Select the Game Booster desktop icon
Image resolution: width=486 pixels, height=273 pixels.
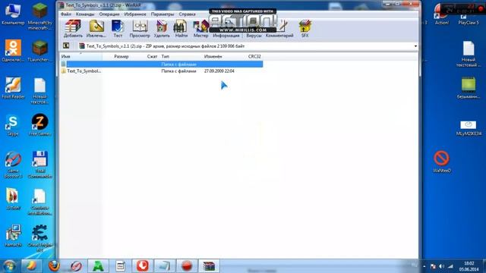click(13, 165)
